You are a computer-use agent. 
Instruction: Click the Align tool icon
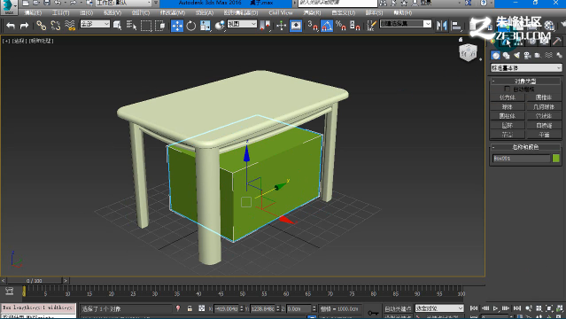456,26
